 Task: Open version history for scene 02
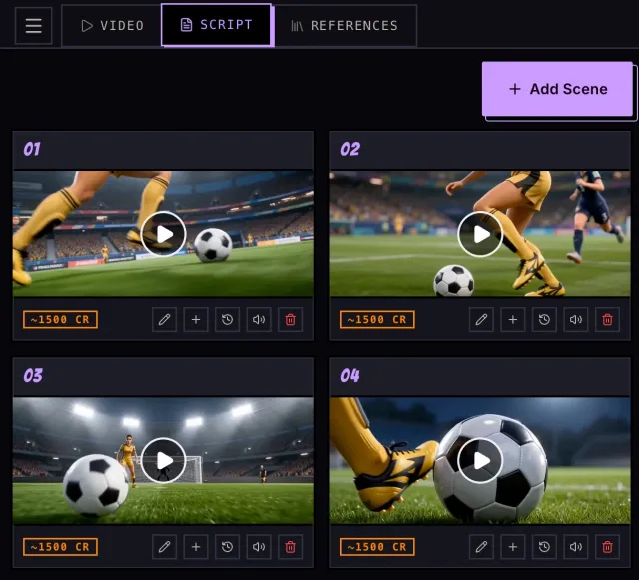pos(544,320)
